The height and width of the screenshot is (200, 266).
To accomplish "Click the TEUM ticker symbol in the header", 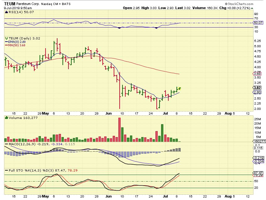I will coord(10,4).
